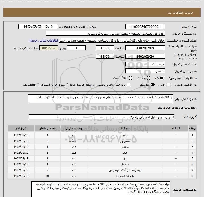Image resolution: width=204 pixels, height=197 pixels.
Task: Click the کد کالا cell for پیانو
Action: point(176,135)
